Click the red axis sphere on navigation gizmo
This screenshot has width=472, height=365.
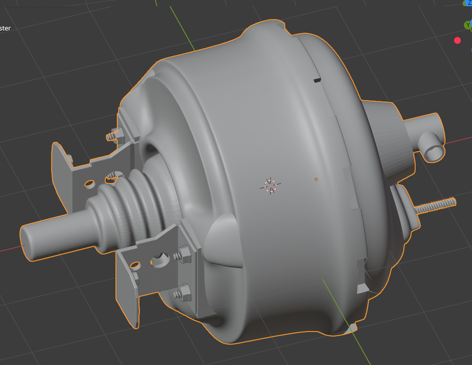457,40
